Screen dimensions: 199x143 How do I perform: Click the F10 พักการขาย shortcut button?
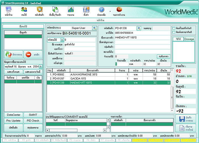click(156, 140)
